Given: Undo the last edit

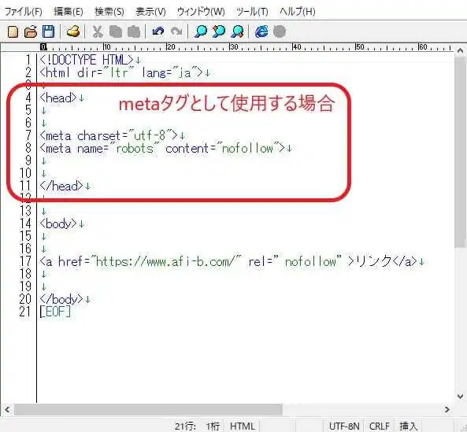Looking at the screenshot, I should click(158, 31).
